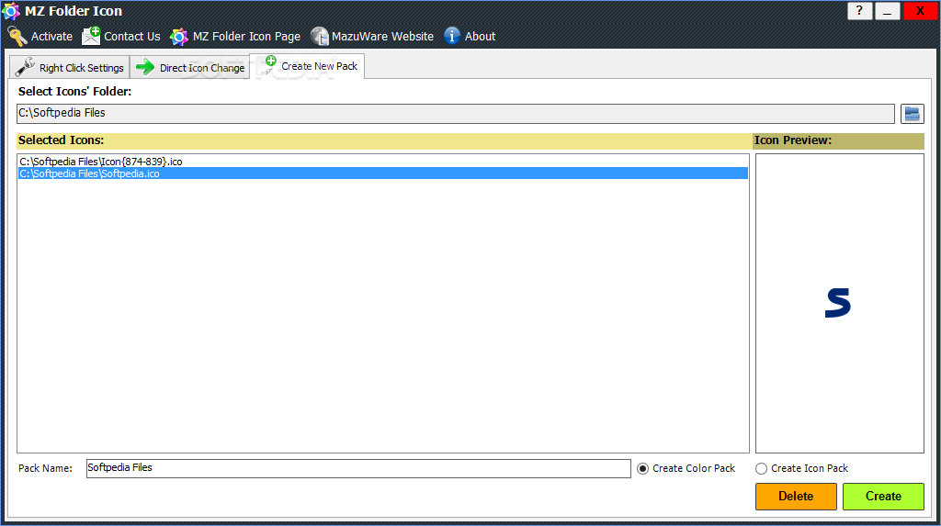Open the About menu item

[x=470, y=36]
